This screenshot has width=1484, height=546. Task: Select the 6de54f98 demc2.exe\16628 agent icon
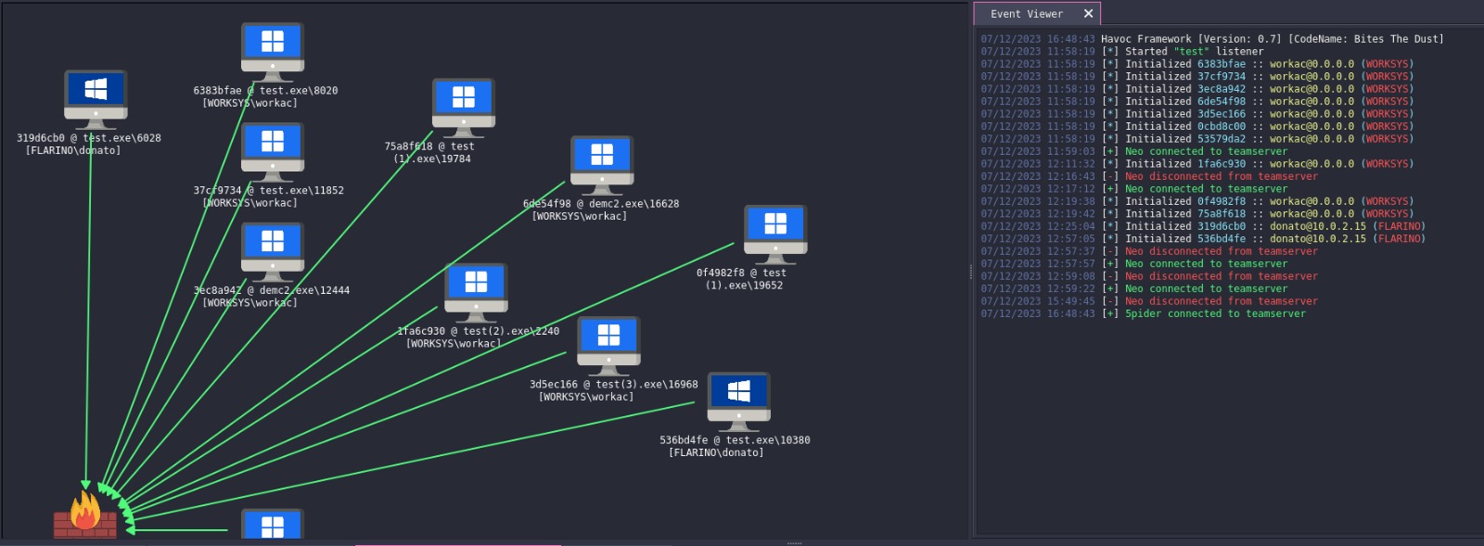602,165
